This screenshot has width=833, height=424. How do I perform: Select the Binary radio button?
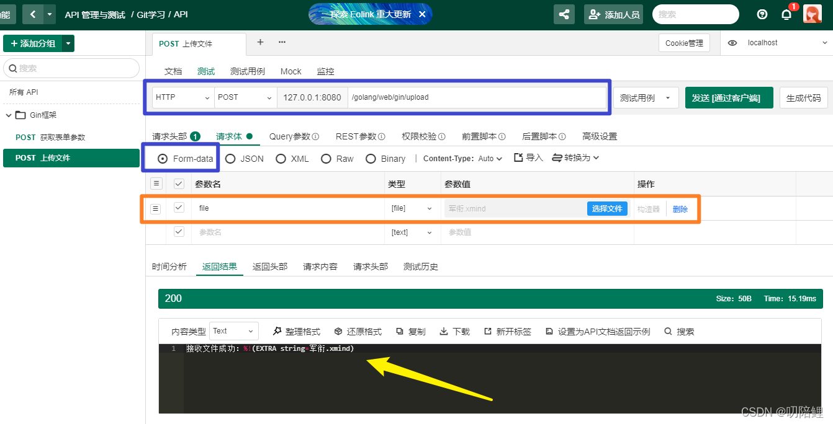[371, 159]
